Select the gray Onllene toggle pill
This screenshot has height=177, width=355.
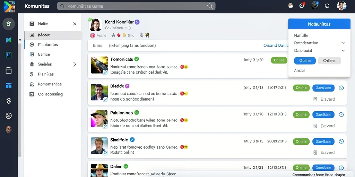click(x=329, y=61)
